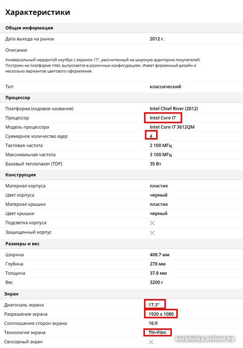This screenshot has height=348, width=243.
Task: Click the baraholka.onliner.by watermark
Action: pos(204,339)
